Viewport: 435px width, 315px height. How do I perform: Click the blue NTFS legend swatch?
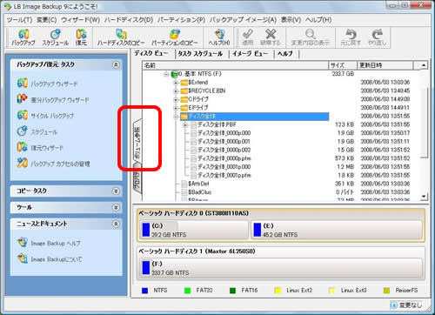pos(144,291)
